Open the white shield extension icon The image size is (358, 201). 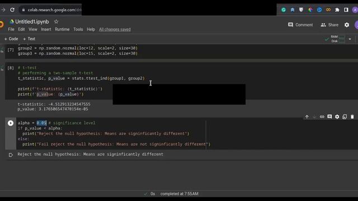tap(301, 10)
